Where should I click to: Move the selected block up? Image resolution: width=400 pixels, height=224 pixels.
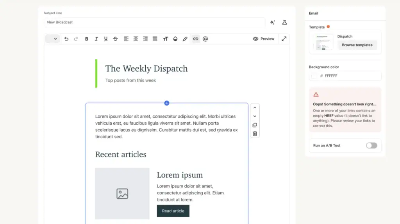coord(255,108)
